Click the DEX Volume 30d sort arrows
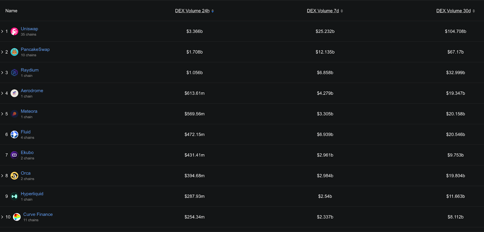This screenshot has width=484, height=232. click(474, 11)
